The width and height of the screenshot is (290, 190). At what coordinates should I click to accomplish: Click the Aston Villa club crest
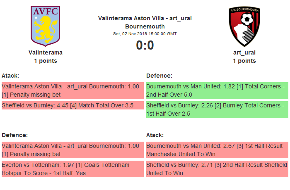tap(46, 25)
